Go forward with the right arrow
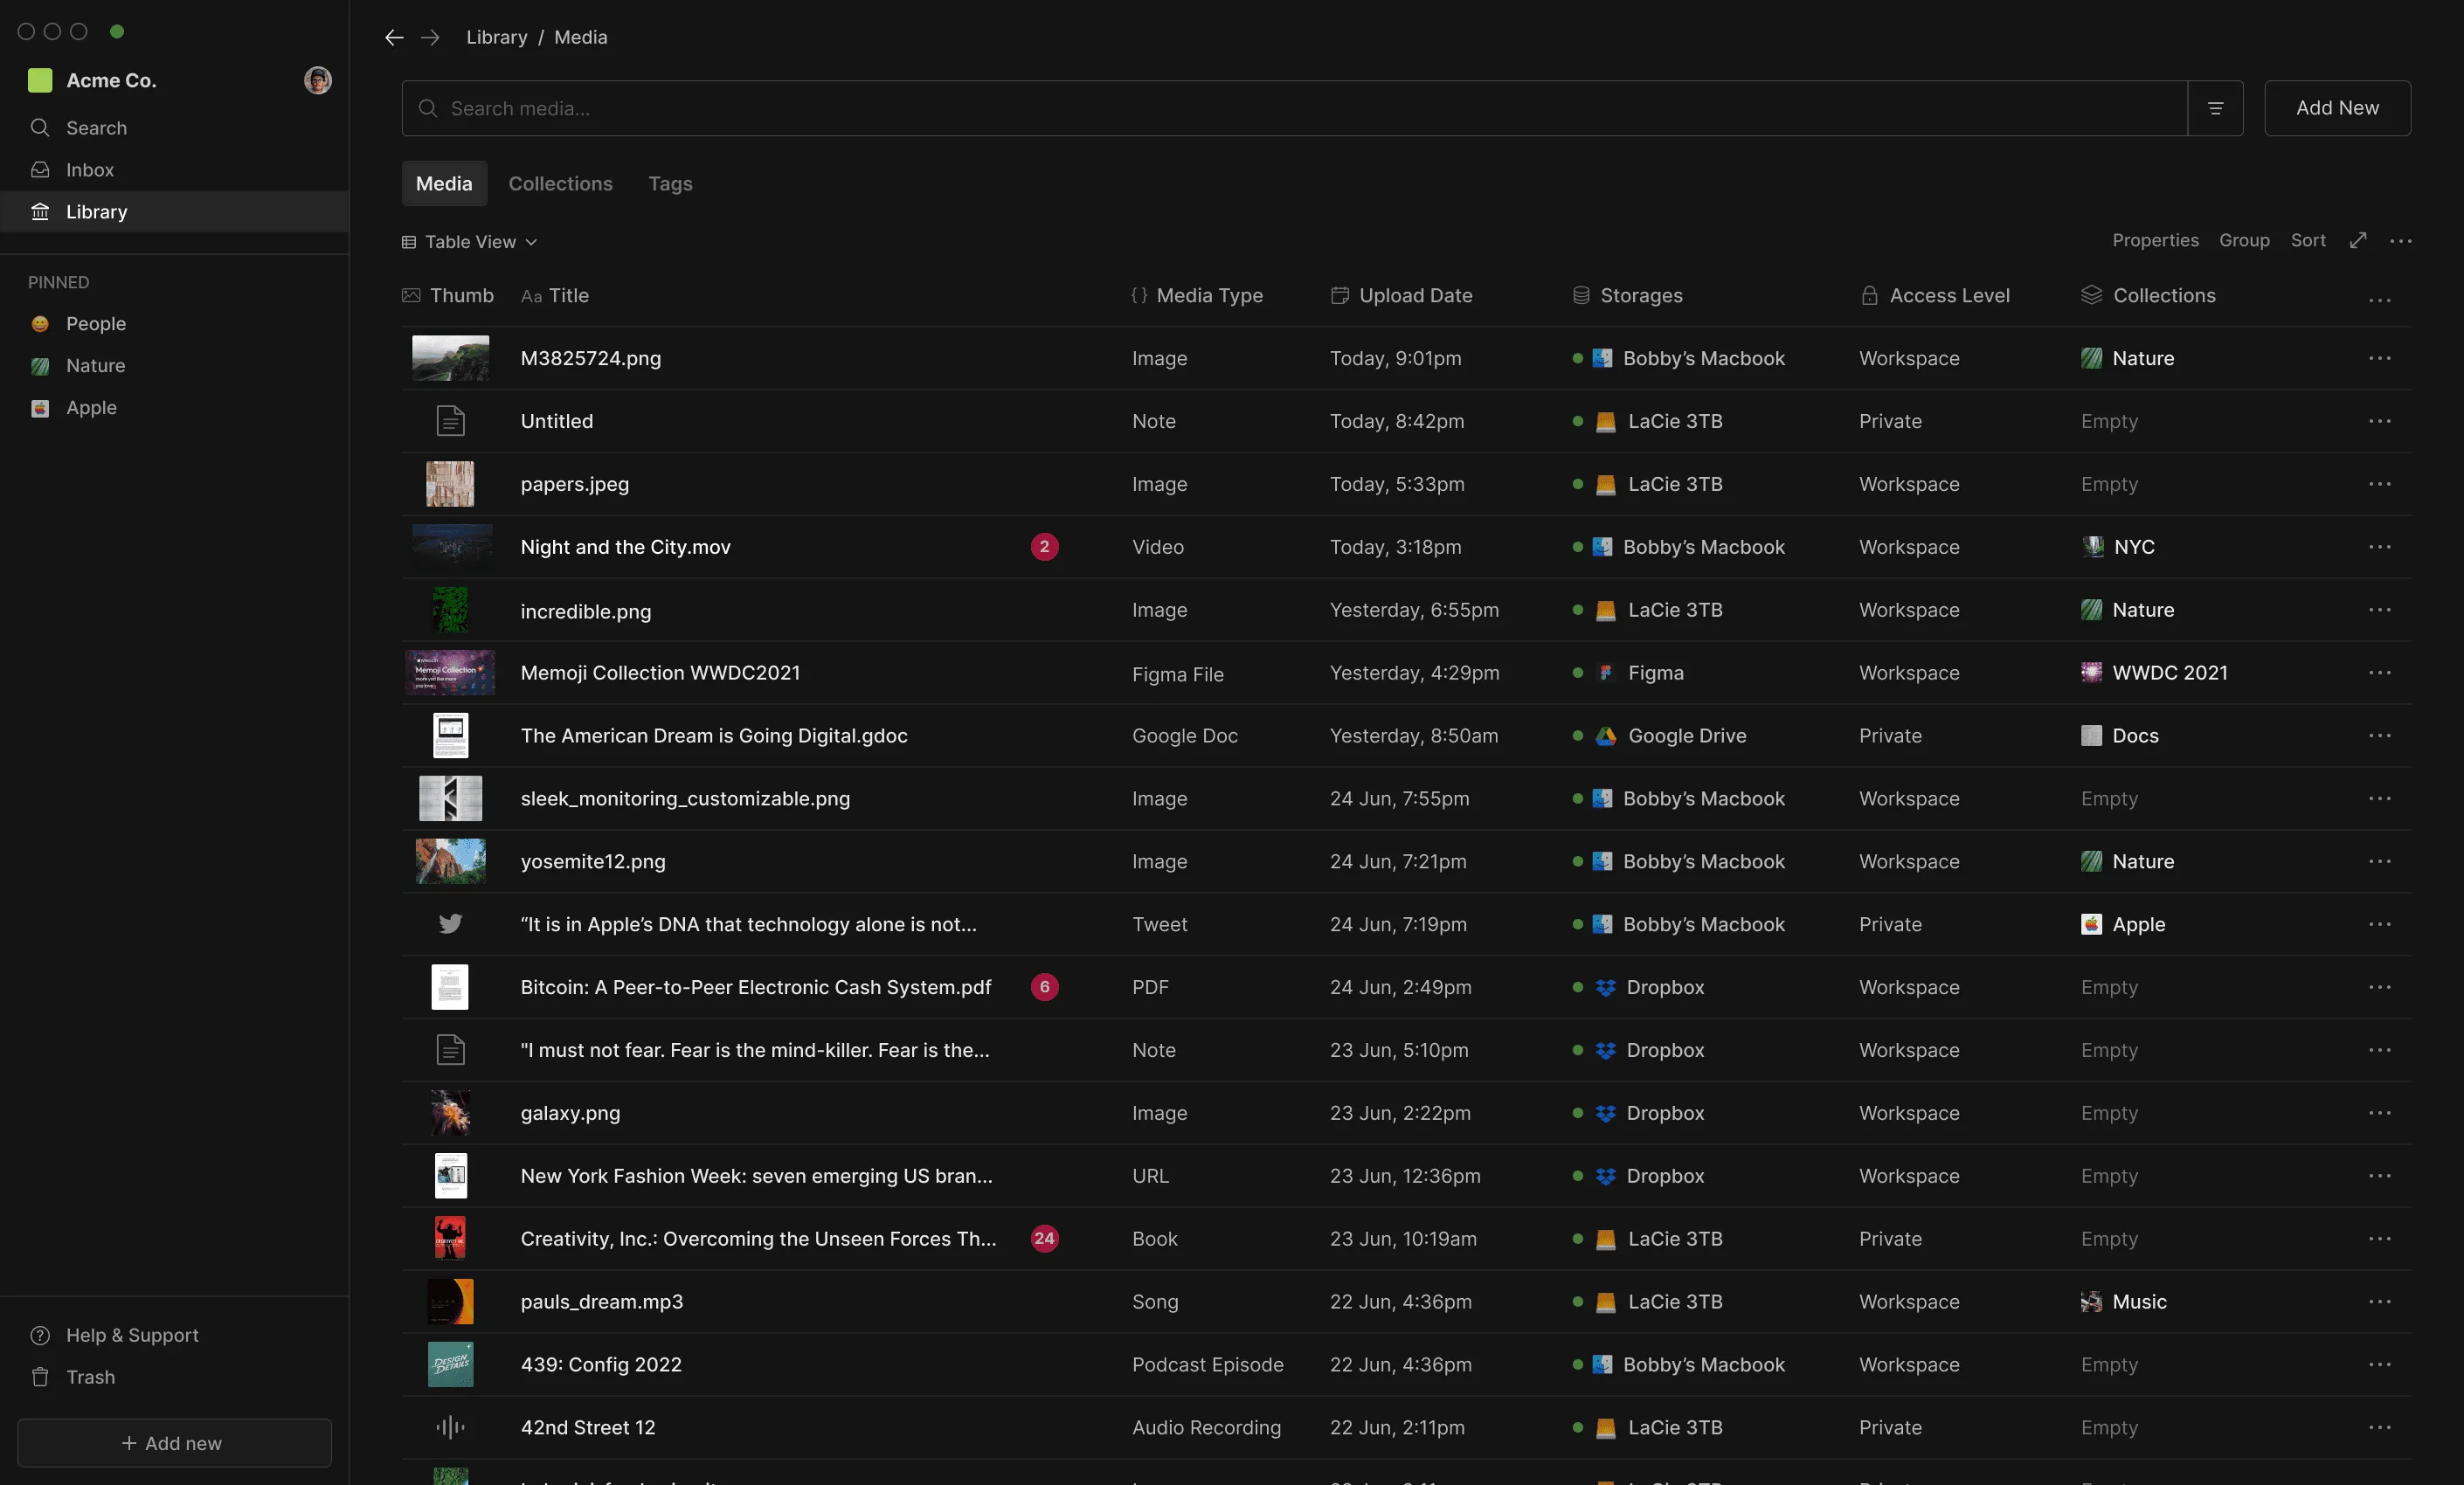 point(430,37)
